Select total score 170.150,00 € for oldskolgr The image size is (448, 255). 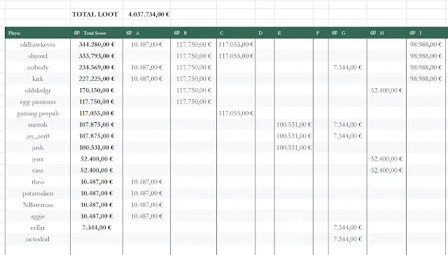[x=97, y=90]
